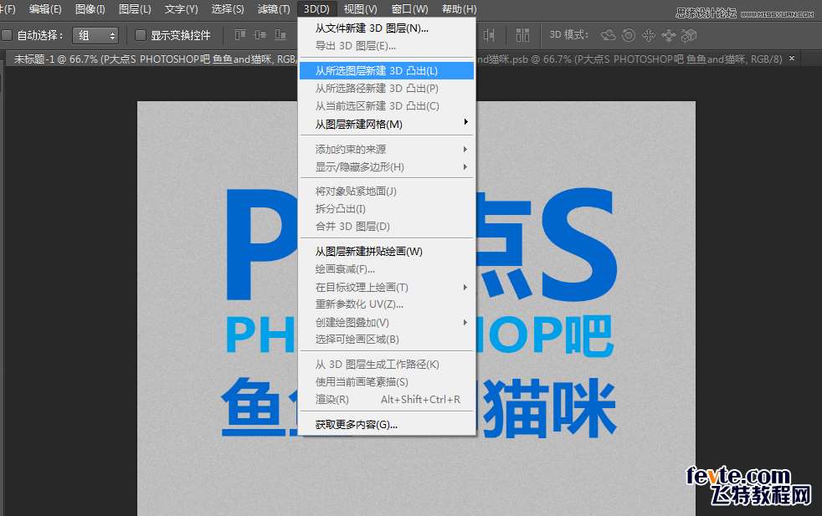Click the align vertical centers icon
822x516 pixels.
pyautogui.click(x=260, y=35)
